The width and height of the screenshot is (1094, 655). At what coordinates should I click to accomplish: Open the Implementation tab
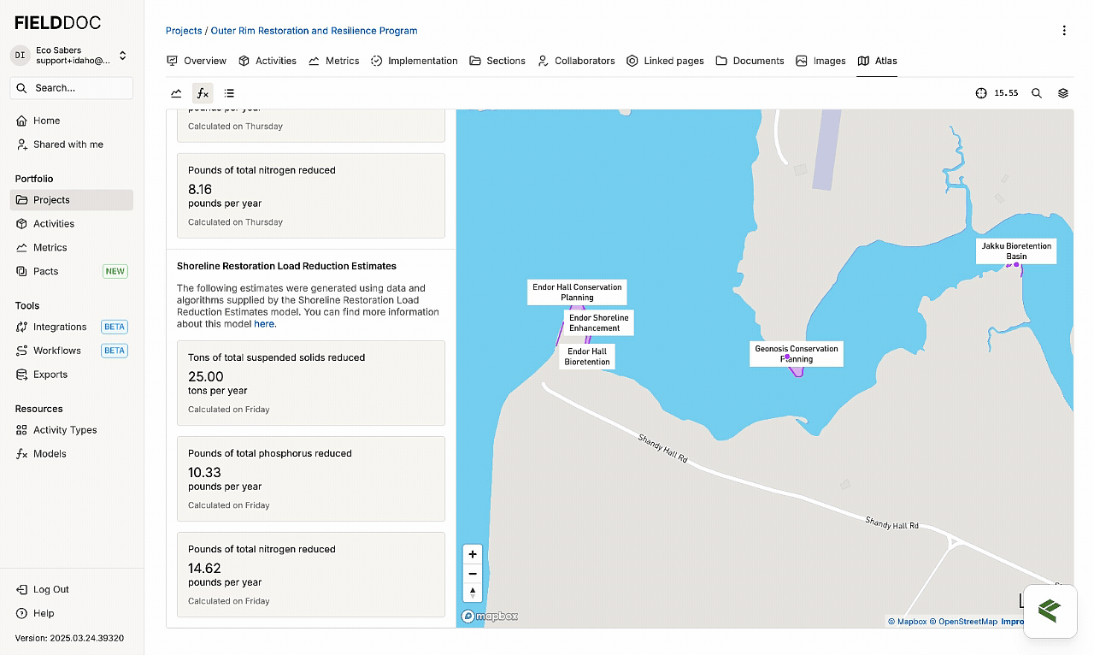click(415, 61)
